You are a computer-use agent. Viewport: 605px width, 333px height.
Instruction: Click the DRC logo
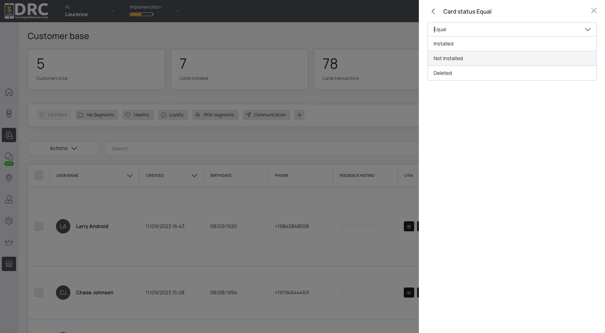[27, 11]
